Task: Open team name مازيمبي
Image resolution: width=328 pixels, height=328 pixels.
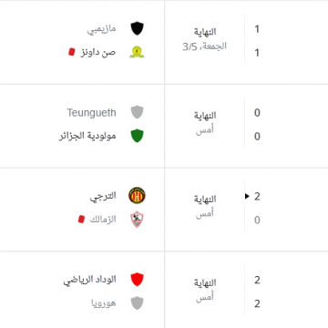Action: pos(101,29)
